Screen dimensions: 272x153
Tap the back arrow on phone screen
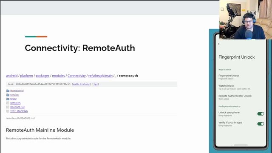click(x=219, y=44)
